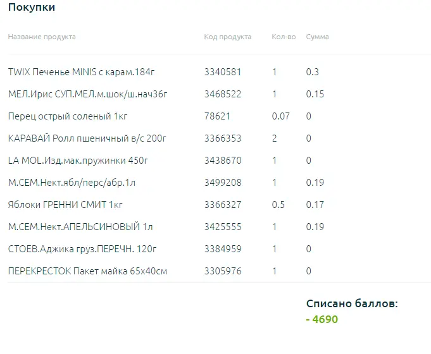Click product code 3384959
Screen dimensions: 431x354
223,249
